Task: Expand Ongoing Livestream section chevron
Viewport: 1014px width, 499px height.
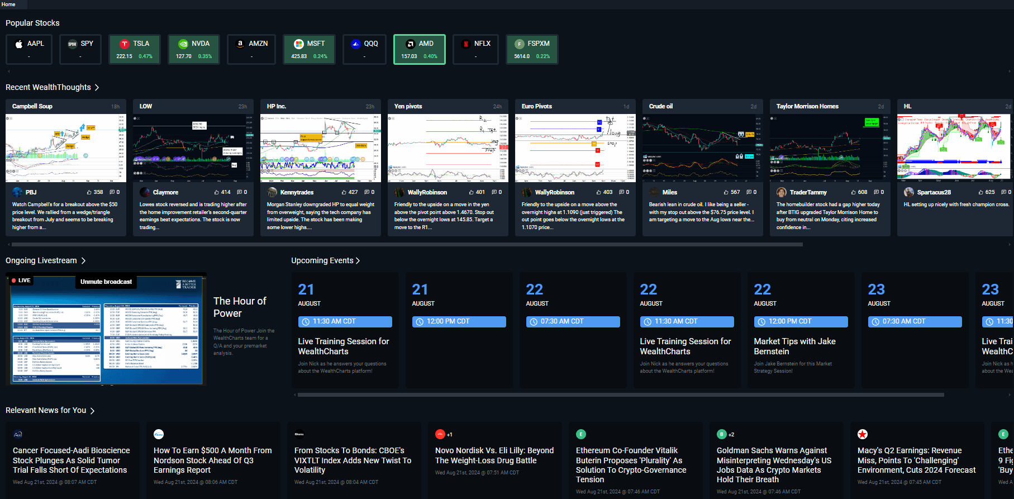Action: [83, 260]
